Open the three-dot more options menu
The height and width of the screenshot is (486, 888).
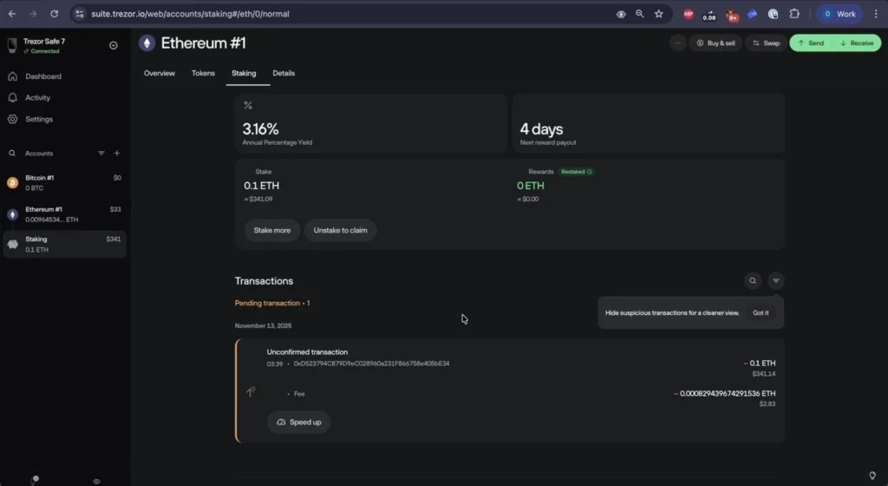(678, 43)
